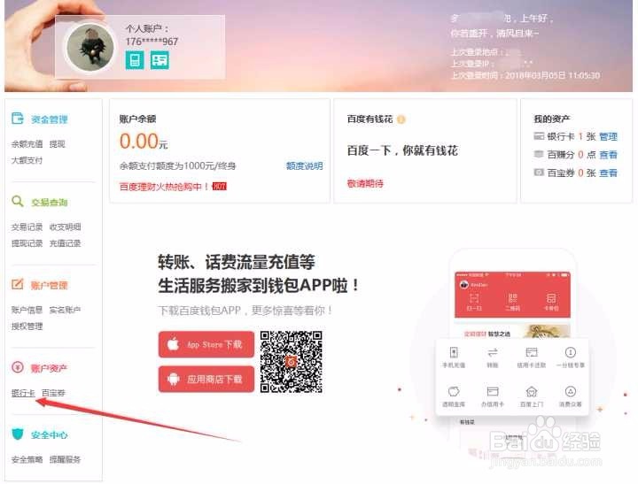Click the HOT badge beside promo
The image size is (638, 484).
click(x=220, y=186)
